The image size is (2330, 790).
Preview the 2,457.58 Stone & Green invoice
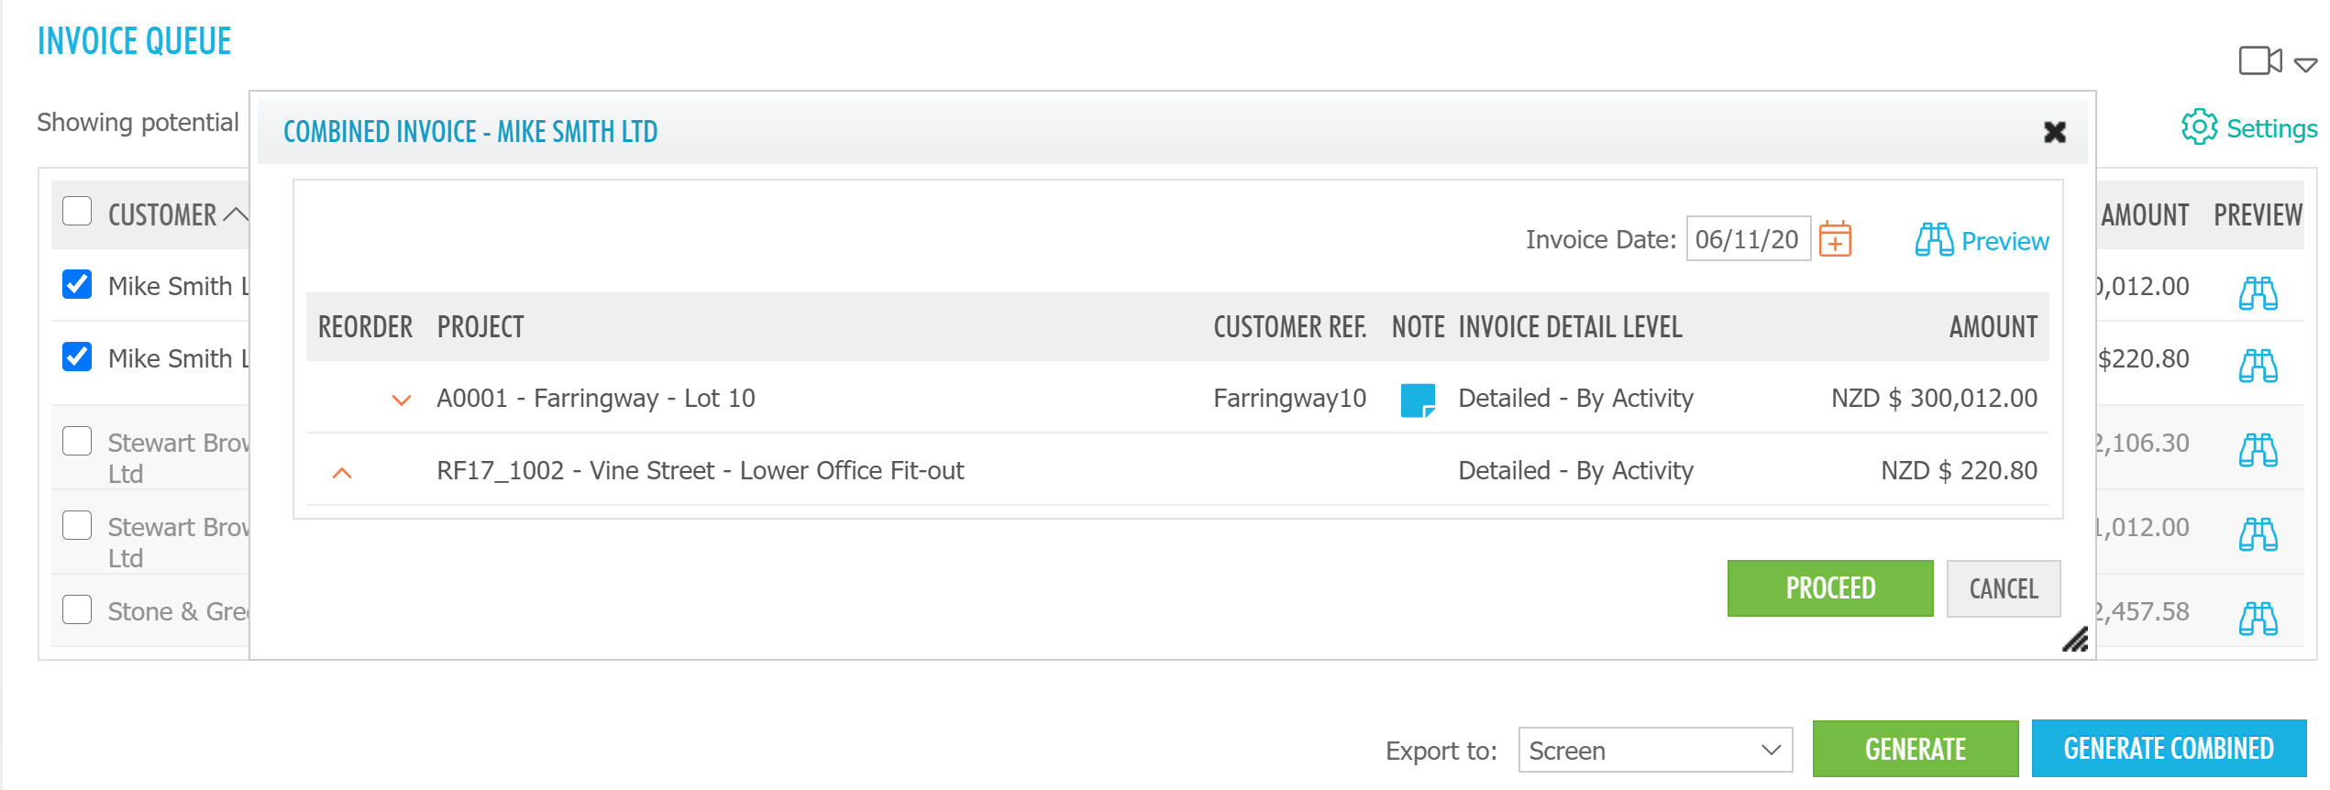2257,619
